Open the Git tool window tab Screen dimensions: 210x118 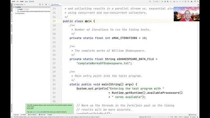coord(16,115)
